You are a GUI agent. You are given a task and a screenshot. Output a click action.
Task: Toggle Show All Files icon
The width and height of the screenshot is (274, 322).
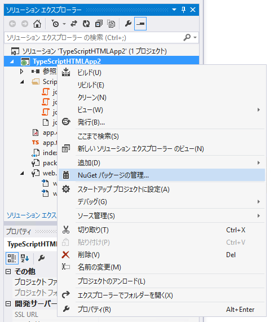click(x=111, y=24)
